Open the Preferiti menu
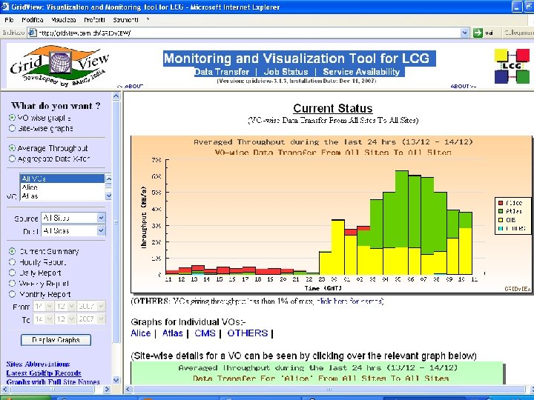 click(x=94, y=20)
